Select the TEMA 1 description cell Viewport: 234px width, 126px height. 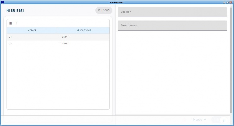click(x=83, y=37)
